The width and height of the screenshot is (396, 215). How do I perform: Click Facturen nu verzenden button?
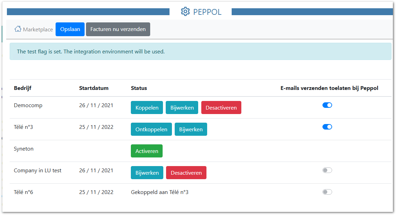click(118, 29)
